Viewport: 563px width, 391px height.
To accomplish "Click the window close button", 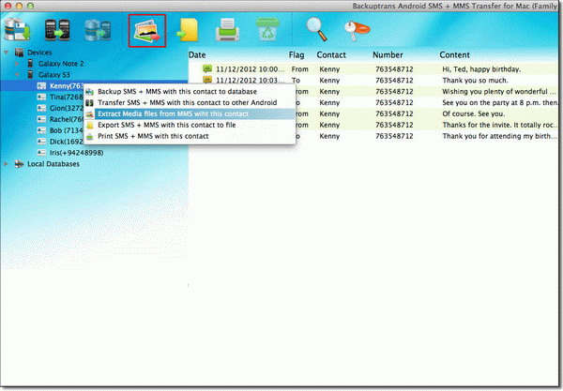I will point(8,6).
